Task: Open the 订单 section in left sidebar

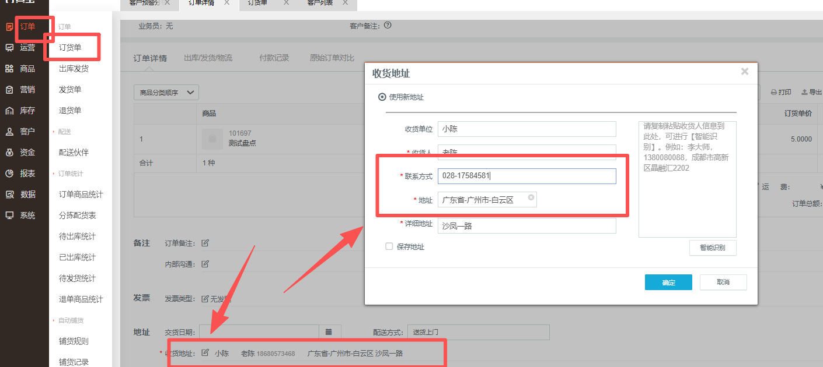Action: click(x=21, y=27)
